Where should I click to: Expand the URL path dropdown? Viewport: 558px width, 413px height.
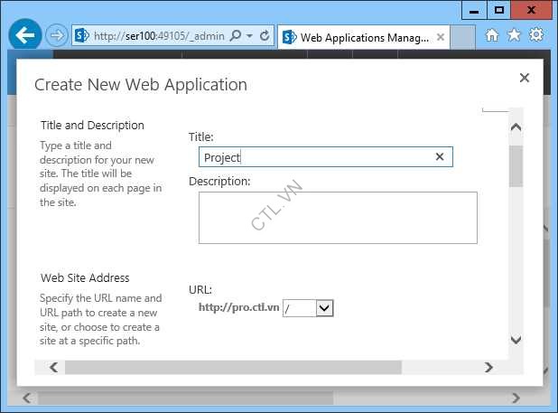pos(325,308)
